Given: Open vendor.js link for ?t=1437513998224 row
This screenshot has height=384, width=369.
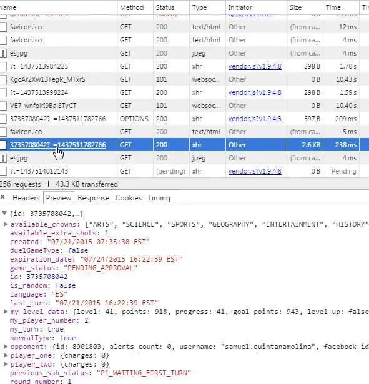Looking at the screenshot, I should tap(255, 92).
